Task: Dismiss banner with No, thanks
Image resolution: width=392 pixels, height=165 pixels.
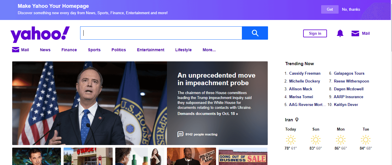Action: click(351, 9)
